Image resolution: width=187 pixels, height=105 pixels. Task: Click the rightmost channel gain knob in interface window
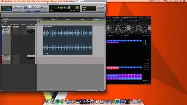tap(144, 27)
